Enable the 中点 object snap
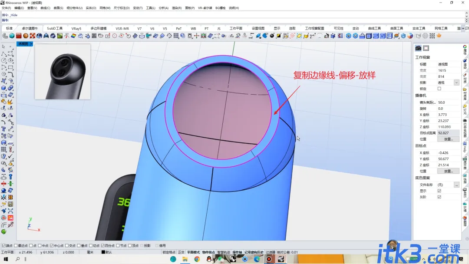This screenshot has height=264, width=469. pos(40,246)
